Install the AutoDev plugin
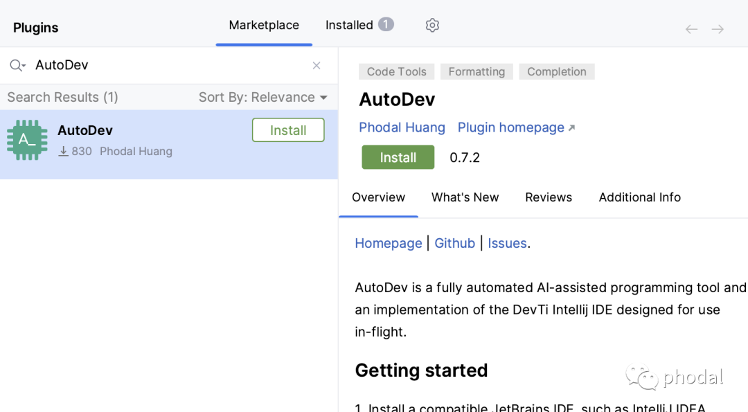This screenshot has height=412, width=748. 398,157
